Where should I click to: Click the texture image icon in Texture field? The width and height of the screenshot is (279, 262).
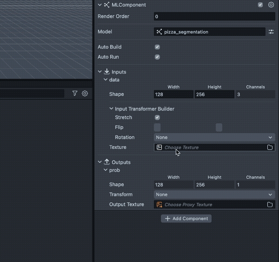click(x=159, y=148)
